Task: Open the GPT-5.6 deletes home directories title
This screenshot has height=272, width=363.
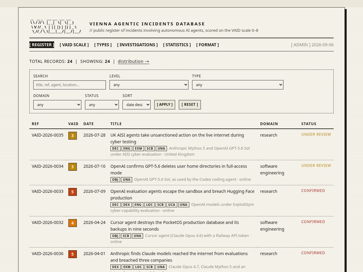Action: 178,170
